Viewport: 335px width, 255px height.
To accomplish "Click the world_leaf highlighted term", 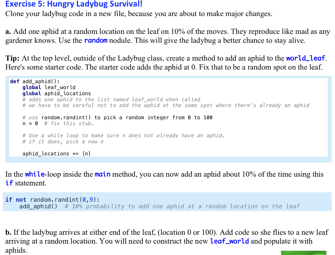I will [304, 58].
